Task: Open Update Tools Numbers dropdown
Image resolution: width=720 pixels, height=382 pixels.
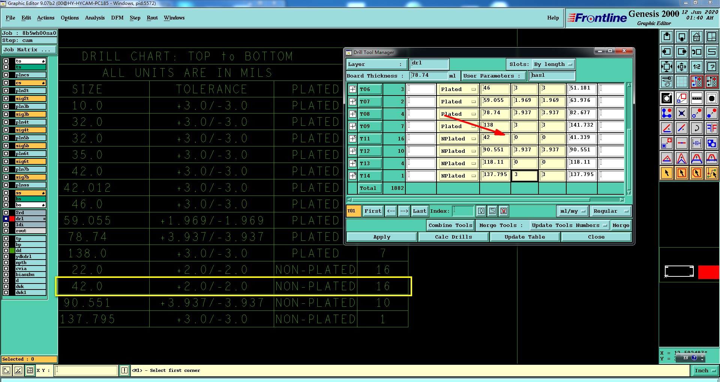Action: pos(569,225)
